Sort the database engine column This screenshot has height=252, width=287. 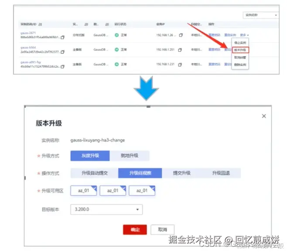tap(107, 24)
